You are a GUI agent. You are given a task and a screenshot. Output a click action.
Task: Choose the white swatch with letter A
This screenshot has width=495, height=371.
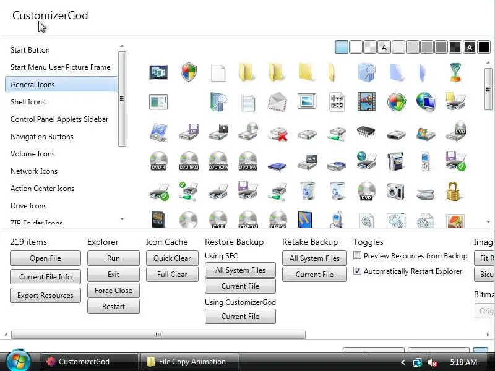click(384, 48)
